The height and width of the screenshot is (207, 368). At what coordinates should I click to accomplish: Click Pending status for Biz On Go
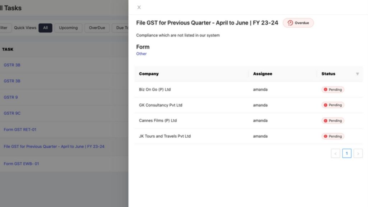point(332,89)
